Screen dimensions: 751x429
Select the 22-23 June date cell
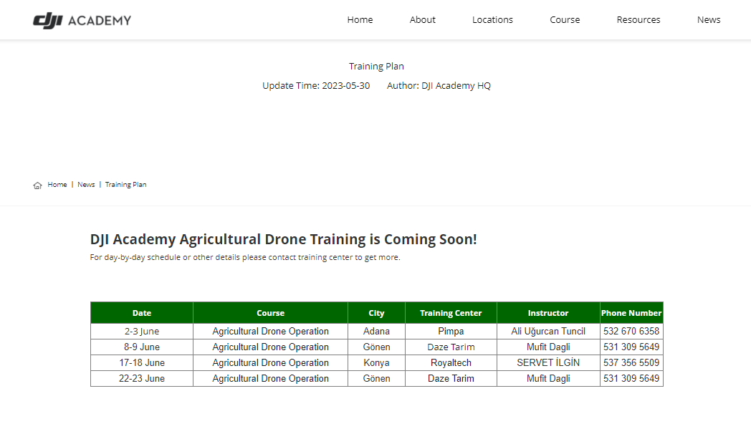pos(142,379)
